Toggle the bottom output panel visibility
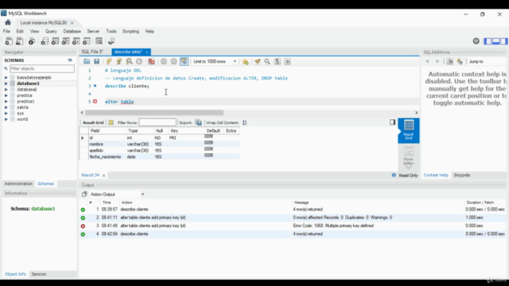Screen dimensions: 509x286 [x=495, y=41]
